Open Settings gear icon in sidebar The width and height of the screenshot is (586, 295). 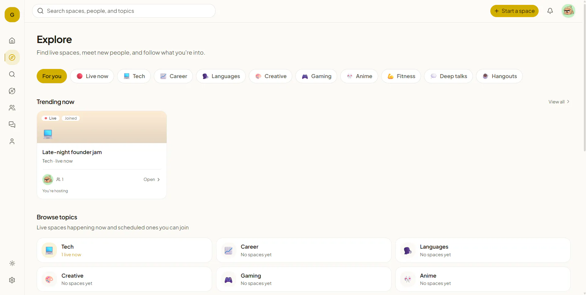click(x=12, y=280)
